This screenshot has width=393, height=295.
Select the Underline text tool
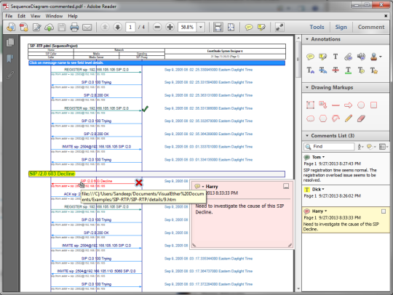pos(348,70)
